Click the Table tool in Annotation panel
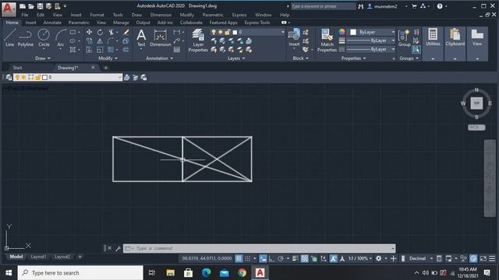499x280 pixels. 177,50
